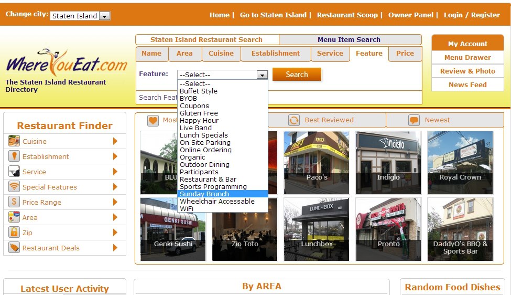
Task: Click the Newest speech bubble icon
Action: click(414, 120)
